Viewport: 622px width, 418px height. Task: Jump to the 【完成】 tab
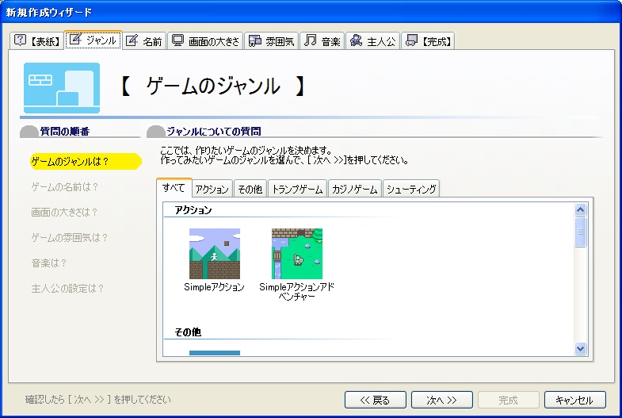428,41
